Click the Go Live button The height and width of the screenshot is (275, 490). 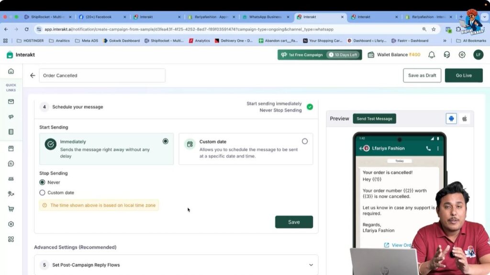click(463, 75)
